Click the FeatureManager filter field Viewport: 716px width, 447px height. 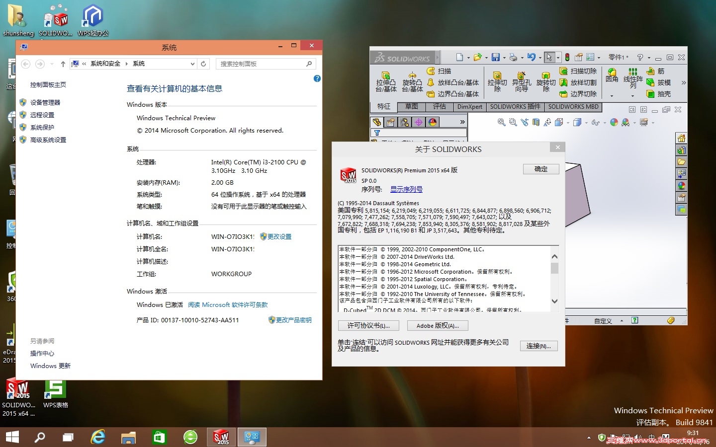pos(418,133)
